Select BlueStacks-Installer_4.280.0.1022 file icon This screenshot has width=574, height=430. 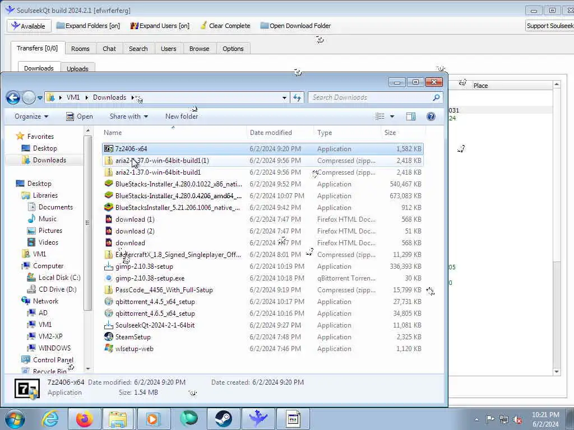click(109, 184)
